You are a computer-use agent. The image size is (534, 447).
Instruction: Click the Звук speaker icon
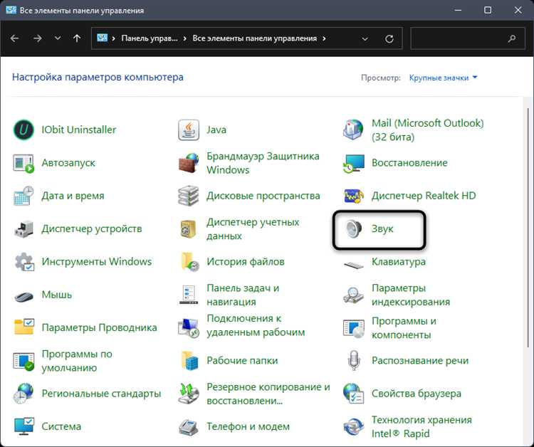pos(353,228)
